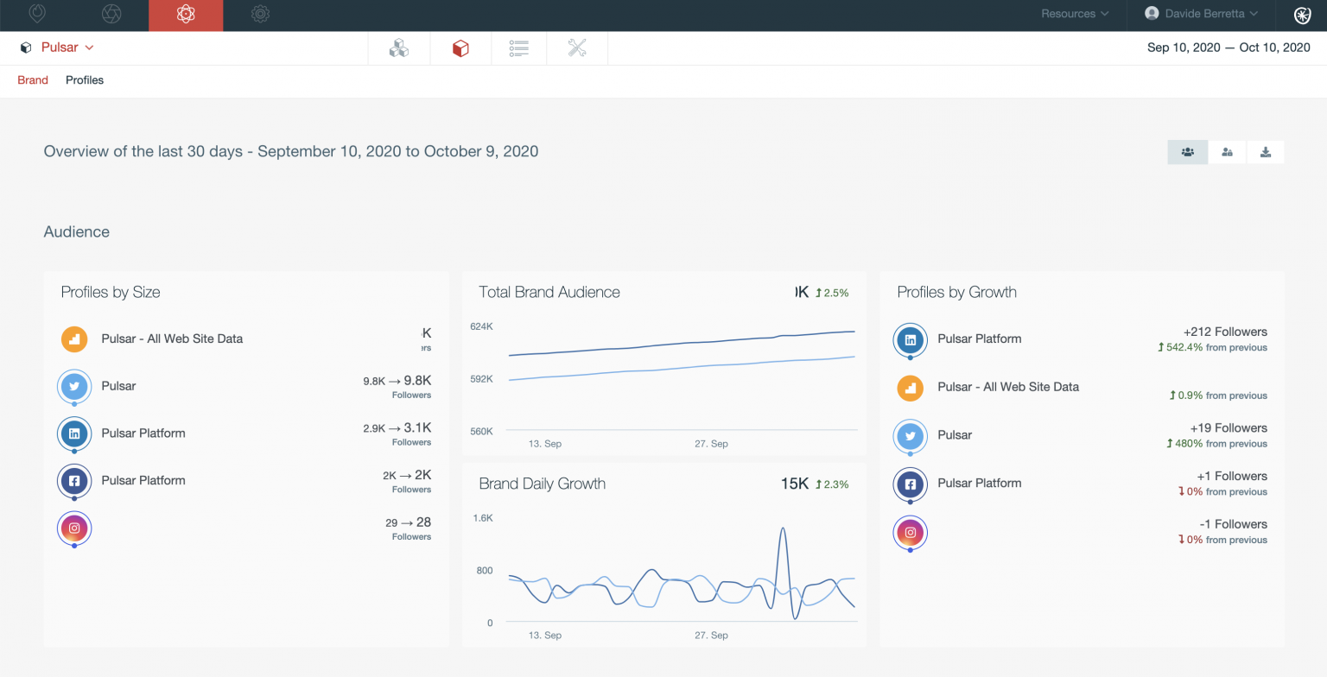Switch to the Profiles tab
Screen dimensions: 1327x677
(85, 80)
